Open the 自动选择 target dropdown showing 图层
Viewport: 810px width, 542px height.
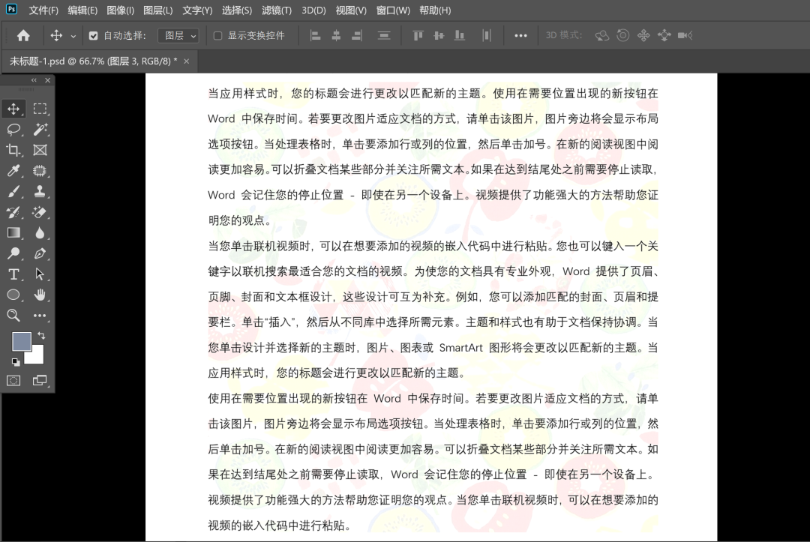coord(177,35)
